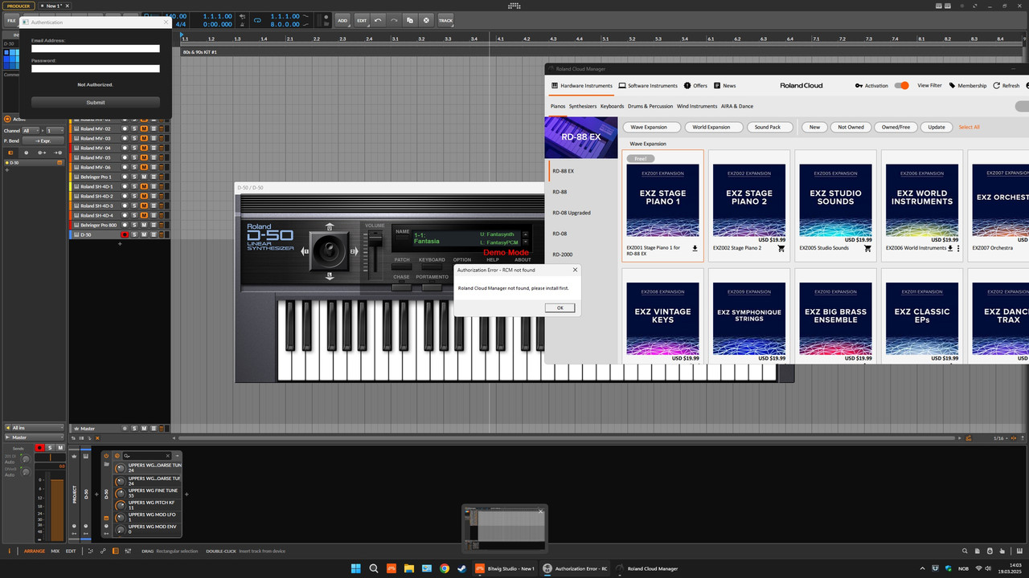This screenshot has width=1029, height=578.
Task: Click Submit in the Authentication window
Action: (96, 103)
